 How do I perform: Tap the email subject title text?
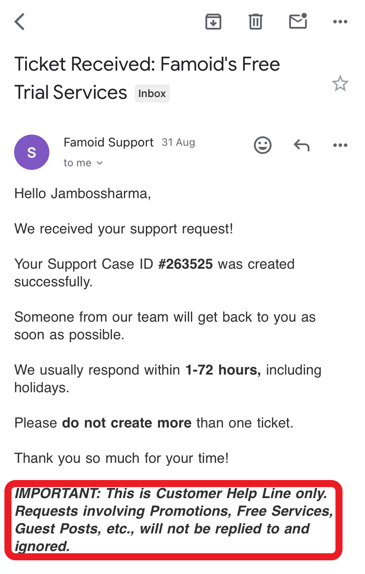click(147, 78)
